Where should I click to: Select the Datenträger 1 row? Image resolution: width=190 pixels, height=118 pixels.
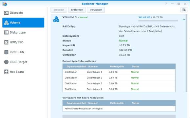tap(119, 72)
